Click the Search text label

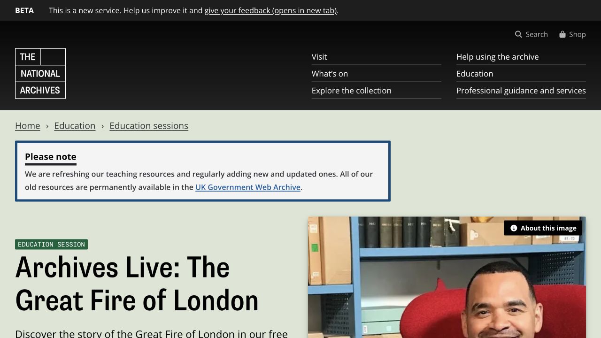point(537,34)
